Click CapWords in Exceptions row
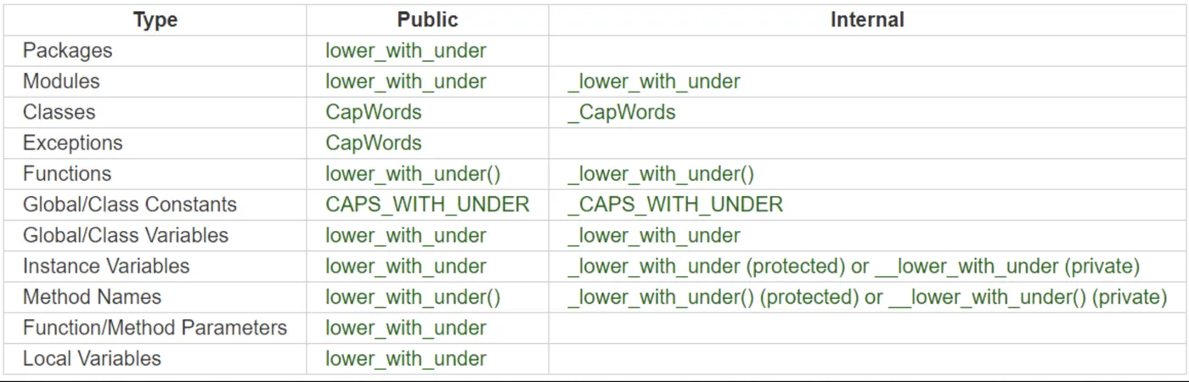This screenshot has height=382, width=1189. tap(373, 143)
